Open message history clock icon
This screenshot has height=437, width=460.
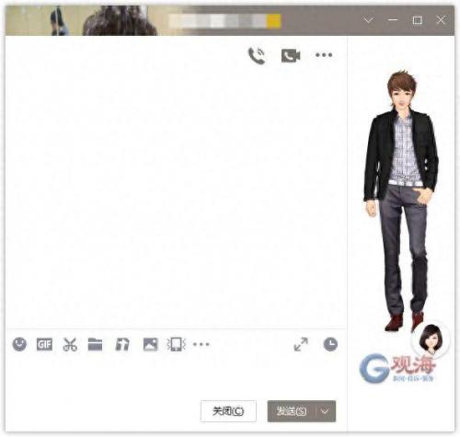(x=330, y=344)
